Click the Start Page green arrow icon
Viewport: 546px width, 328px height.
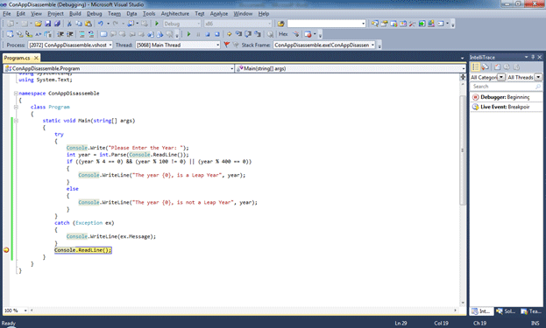click(422, 24)
